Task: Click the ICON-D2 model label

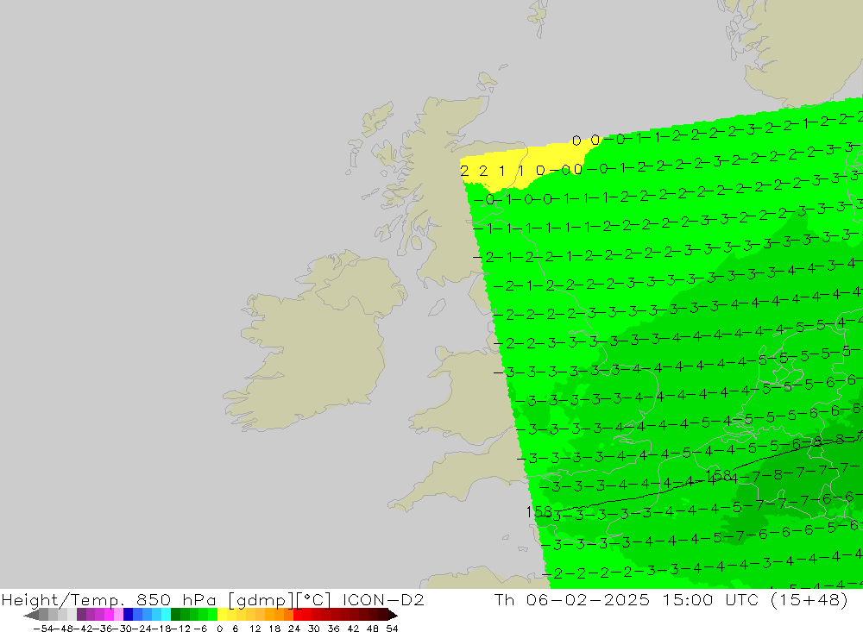Action: [383, 599]
